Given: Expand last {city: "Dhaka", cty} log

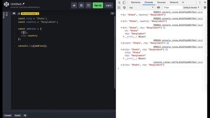Looking at the screenshot, I should (x=121, y=65).
